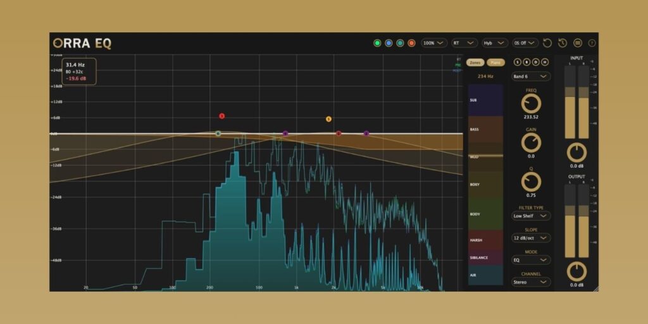Select the MUD frequency zone
This screenshot has height=324, width=648.
click(x=485, y=157)
